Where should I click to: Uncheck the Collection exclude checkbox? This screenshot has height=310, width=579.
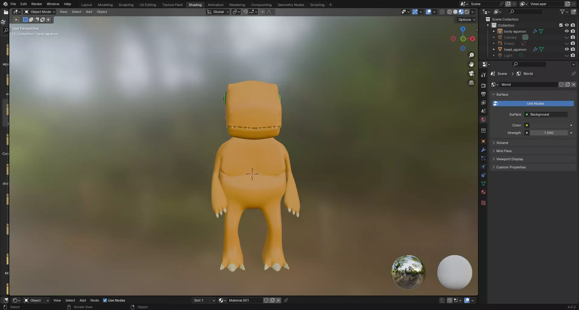561,25
